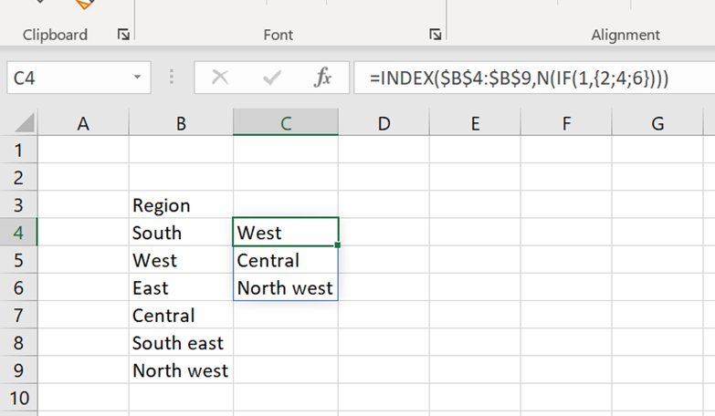Click cell C5 containing Central

tap(286, 261)
